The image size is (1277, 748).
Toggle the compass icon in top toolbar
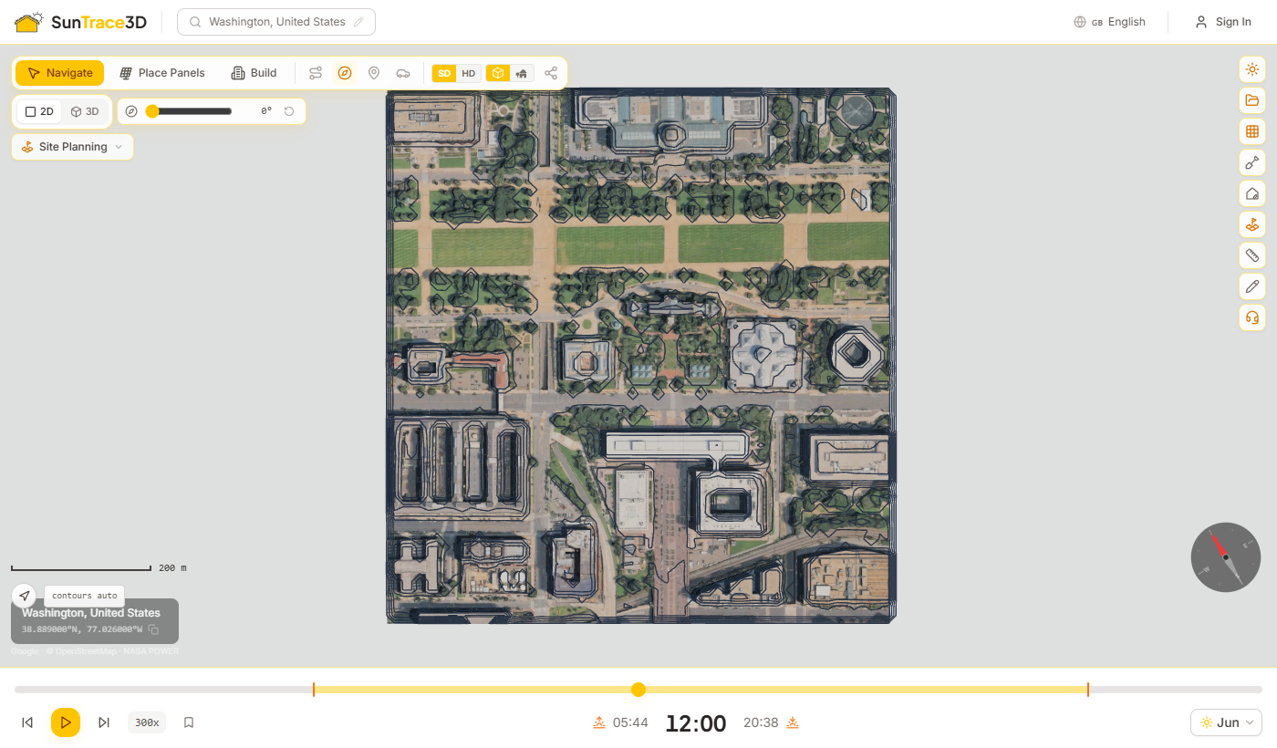click(345, 73)
